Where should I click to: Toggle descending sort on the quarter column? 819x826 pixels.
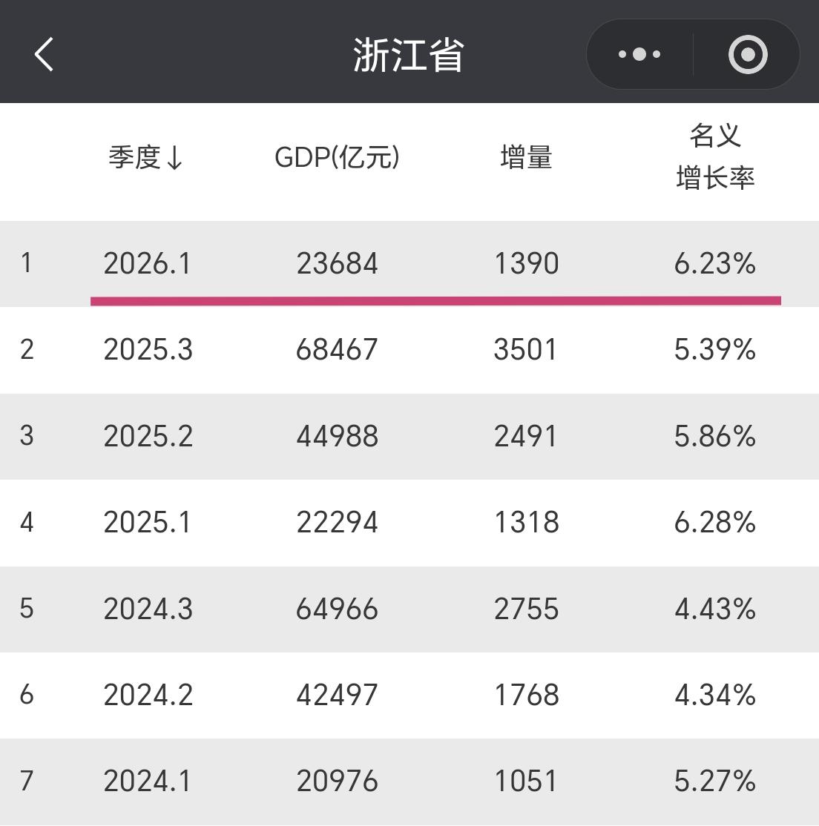176,159
